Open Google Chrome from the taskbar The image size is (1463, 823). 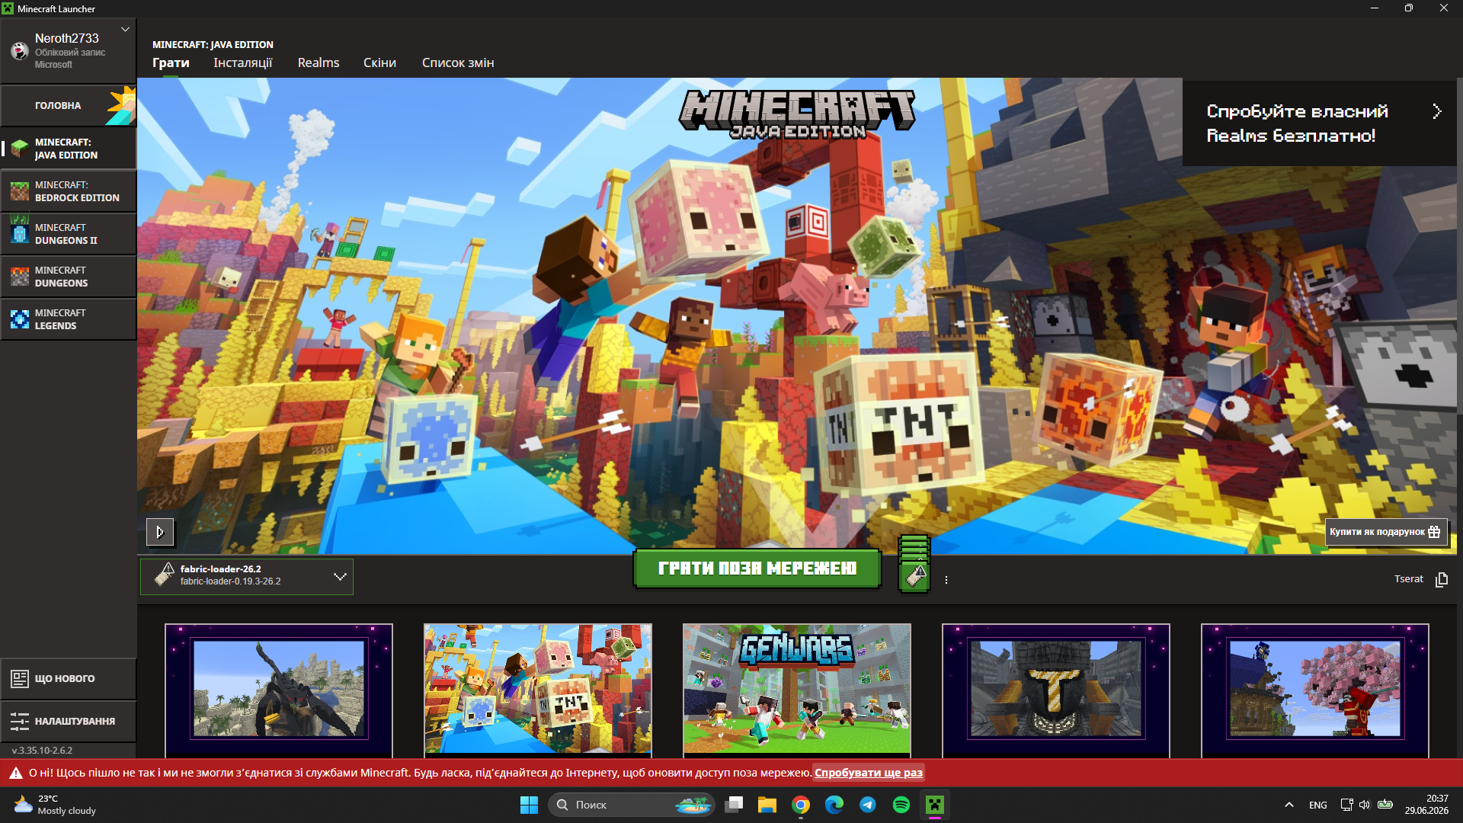coord(801,805)
